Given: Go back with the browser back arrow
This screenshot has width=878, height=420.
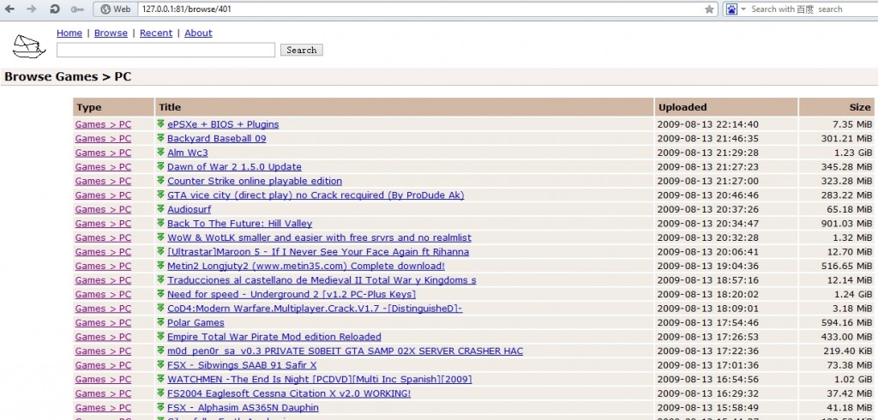Looking at the screenshot, I should (9, 9).
